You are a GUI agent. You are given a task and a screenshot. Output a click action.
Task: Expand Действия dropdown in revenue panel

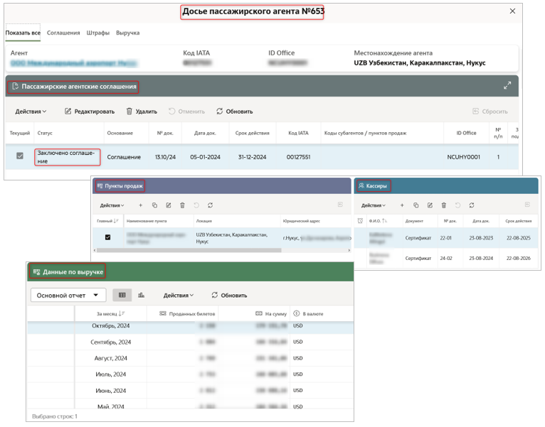click(x=179, y=295)
